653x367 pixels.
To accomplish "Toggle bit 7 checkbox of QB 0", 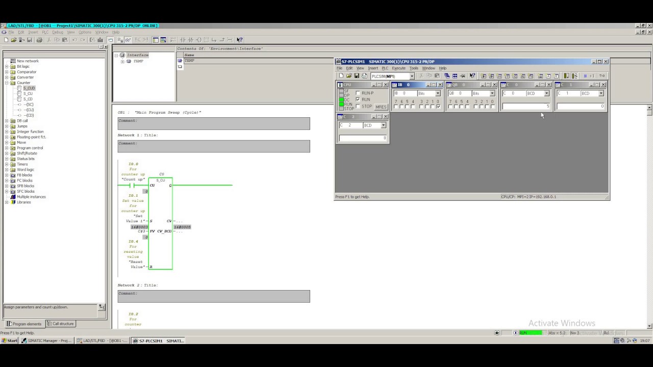I will click(450, 107).
